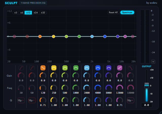Click the 1000 frequency value text

click(x=76, y=93)
